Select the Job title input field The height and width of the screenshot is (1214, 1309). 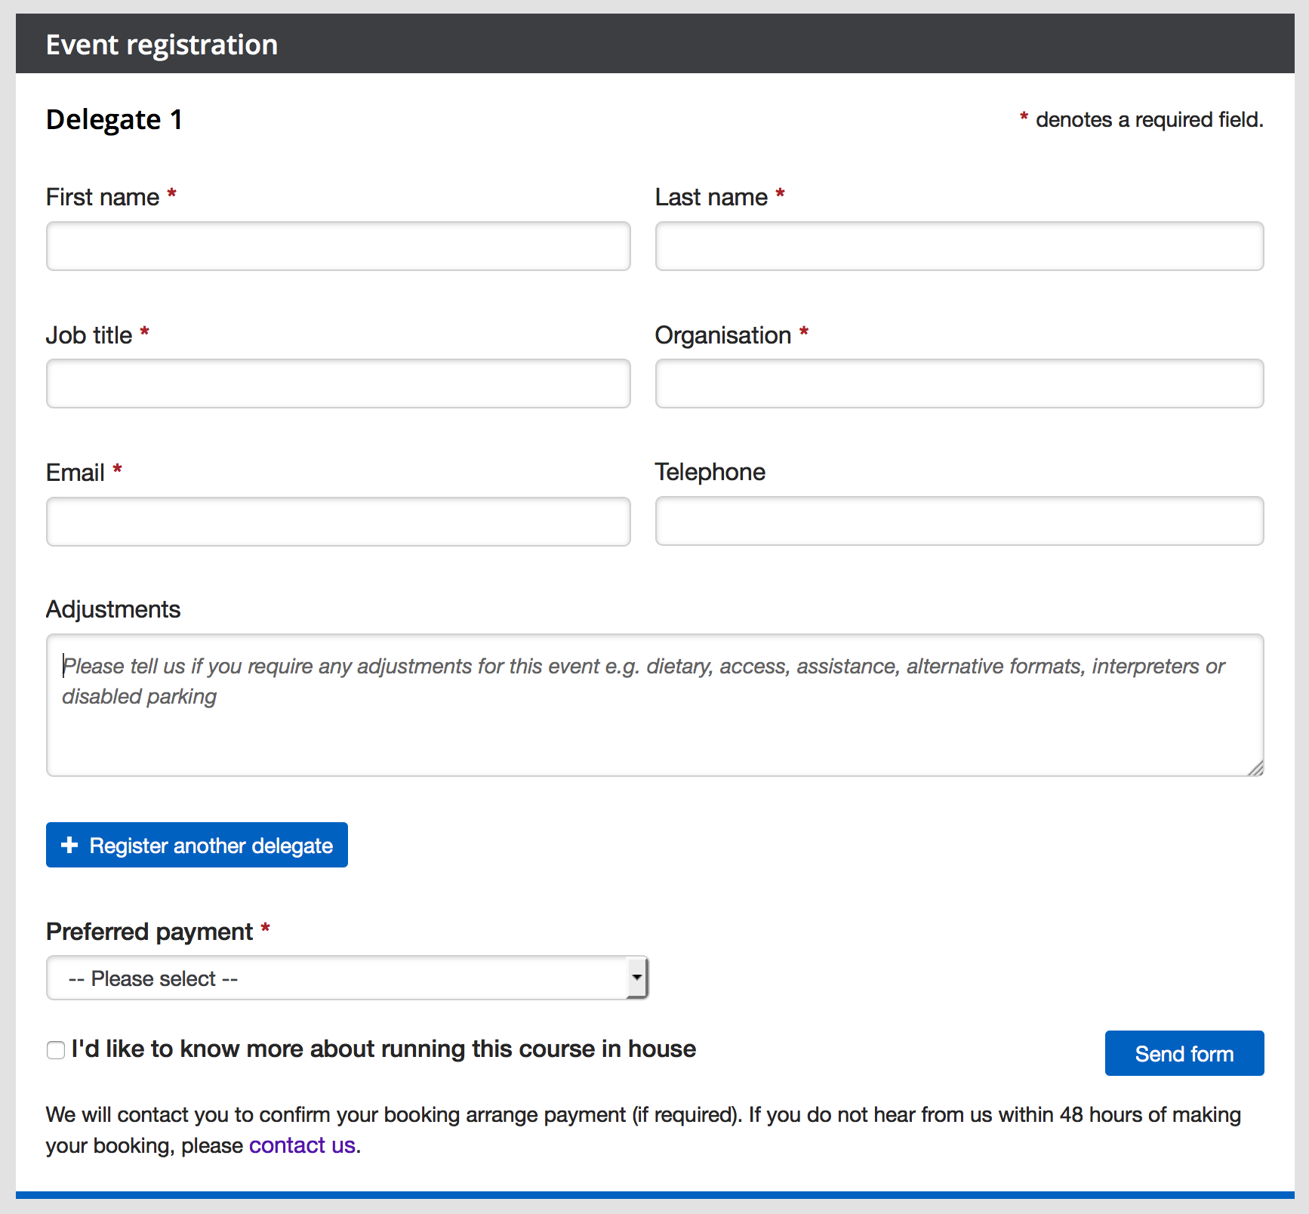[338, 384]
